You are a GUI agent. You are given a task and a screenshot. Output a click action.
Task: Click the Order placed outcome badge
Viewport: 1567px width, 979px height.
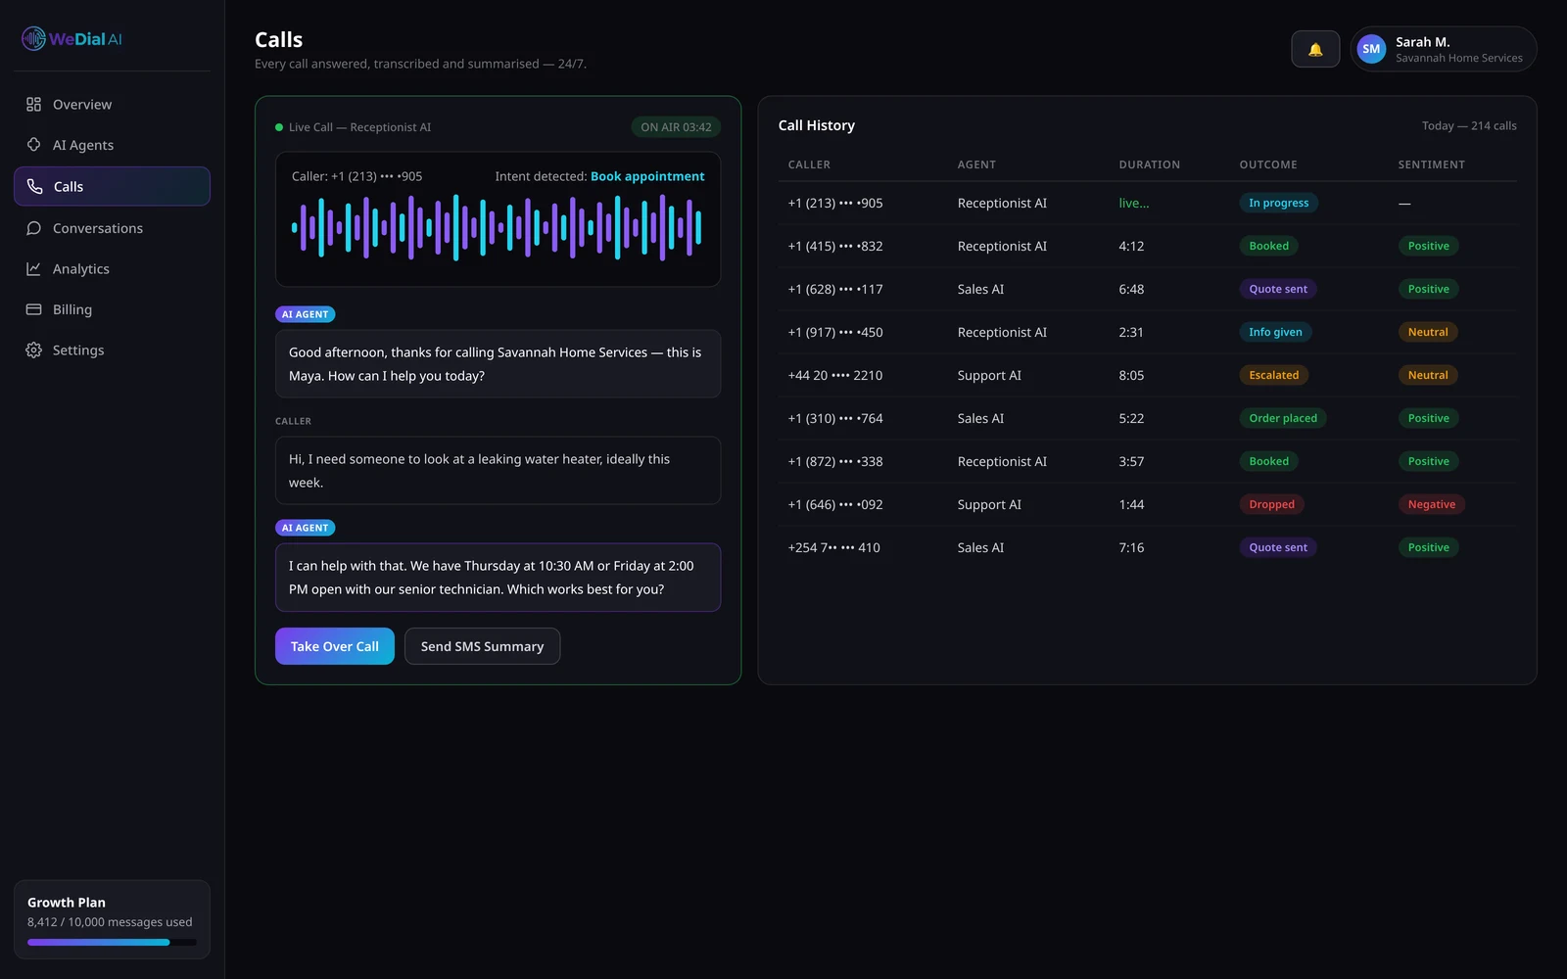click(x=1283, y=418)
